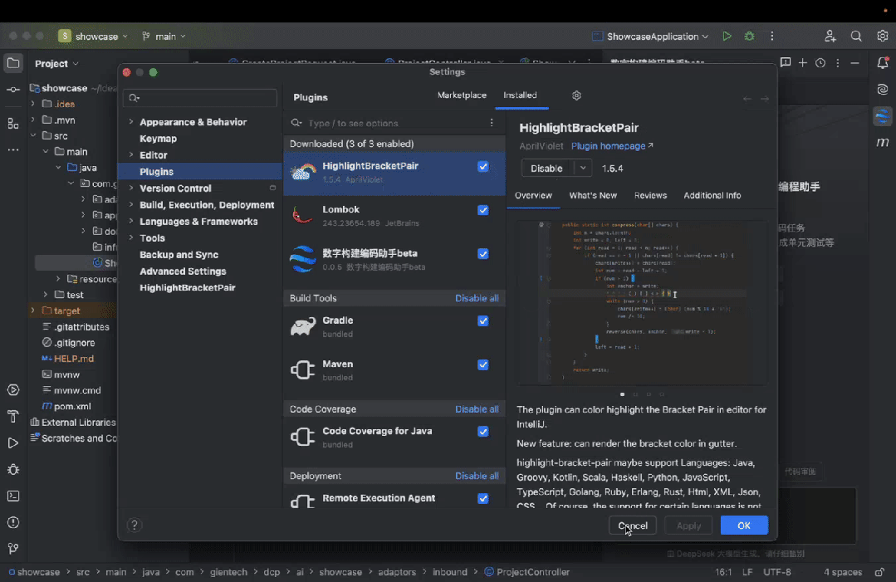The image size is (896, 582).
Task: Switch to the Installed plugins tab
Action: [520, 95]
